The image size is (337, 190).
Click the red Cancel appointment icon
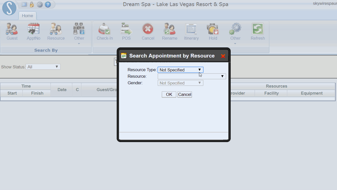click(x=148, y=29)
